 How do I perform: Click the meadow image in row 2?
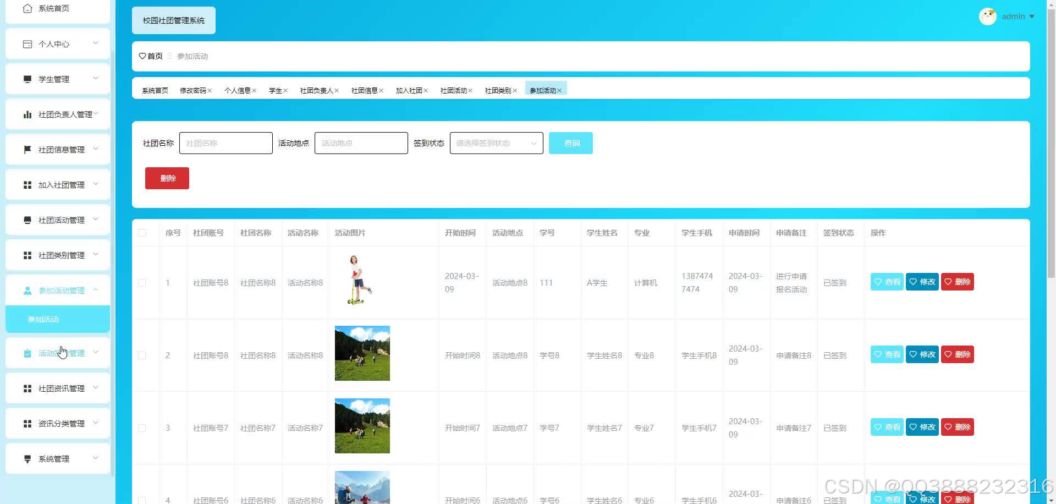point(362,353)
